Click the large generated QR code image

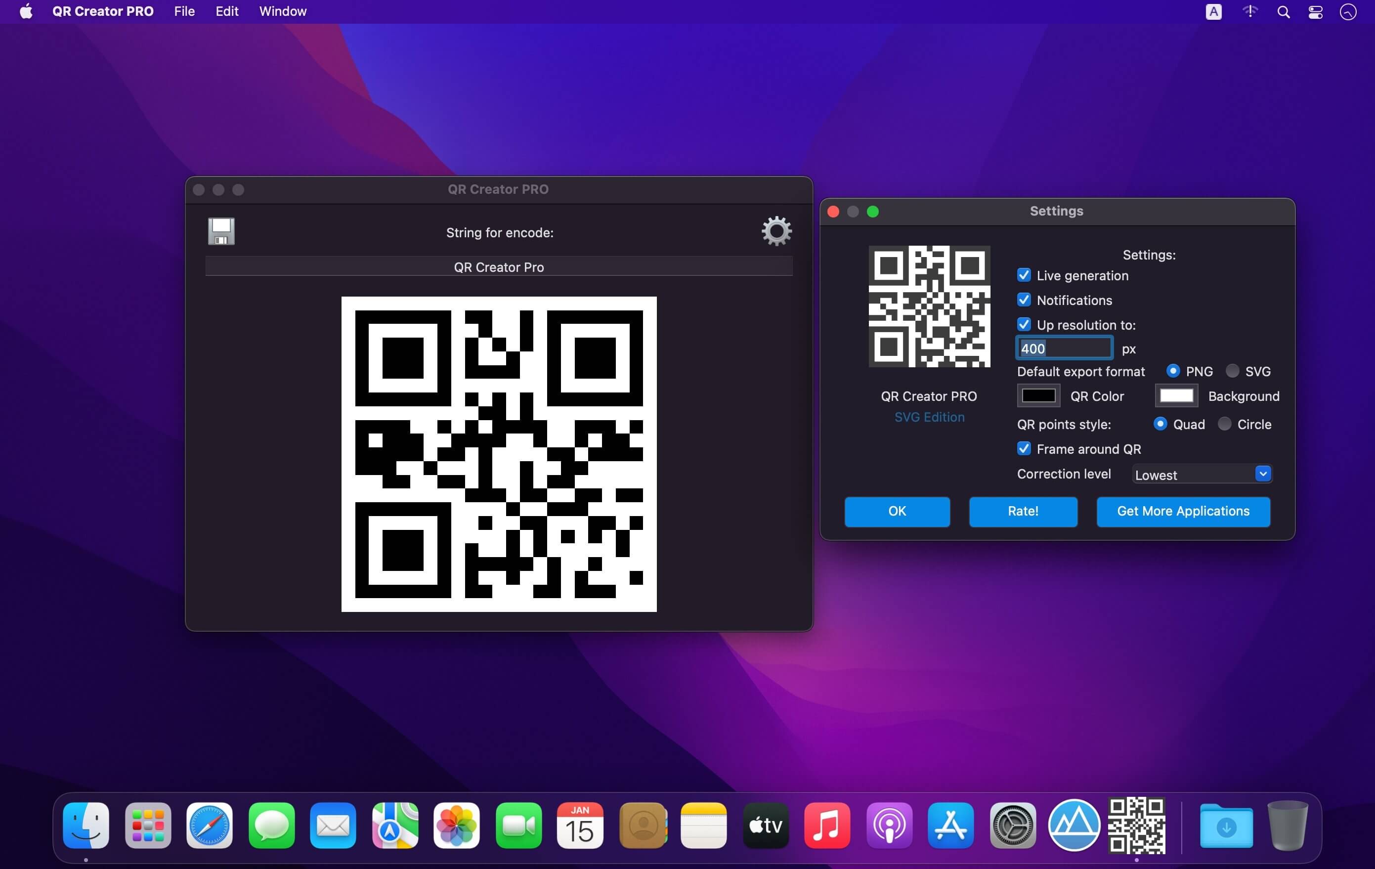click(499, 454)
